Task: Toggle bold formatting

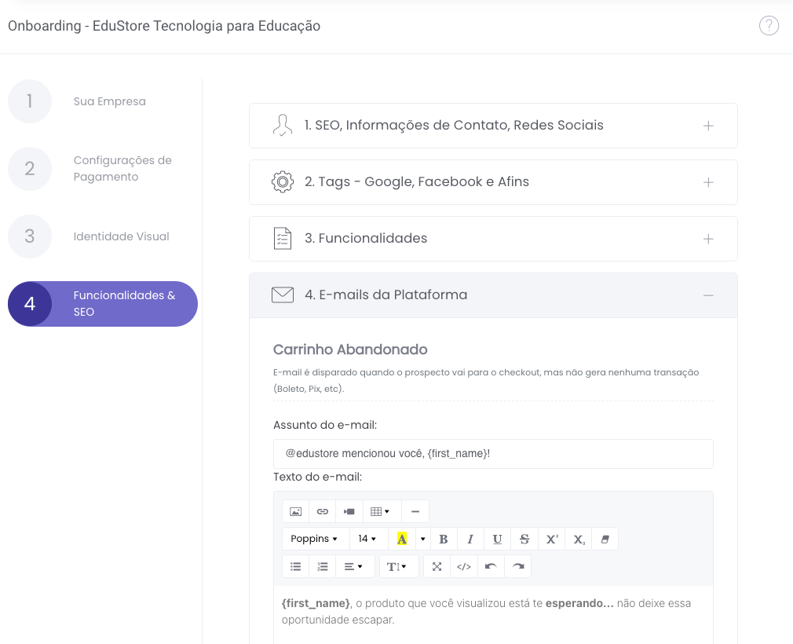Action: [x=443, y=539]
